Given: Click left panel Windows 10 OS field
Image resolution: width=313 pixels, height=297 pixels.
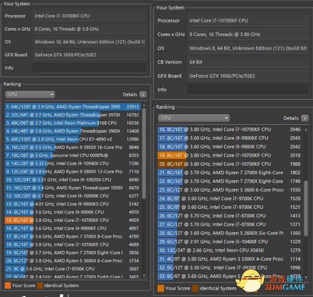Looking at the screenshot, I should click(x=89, y=42).
